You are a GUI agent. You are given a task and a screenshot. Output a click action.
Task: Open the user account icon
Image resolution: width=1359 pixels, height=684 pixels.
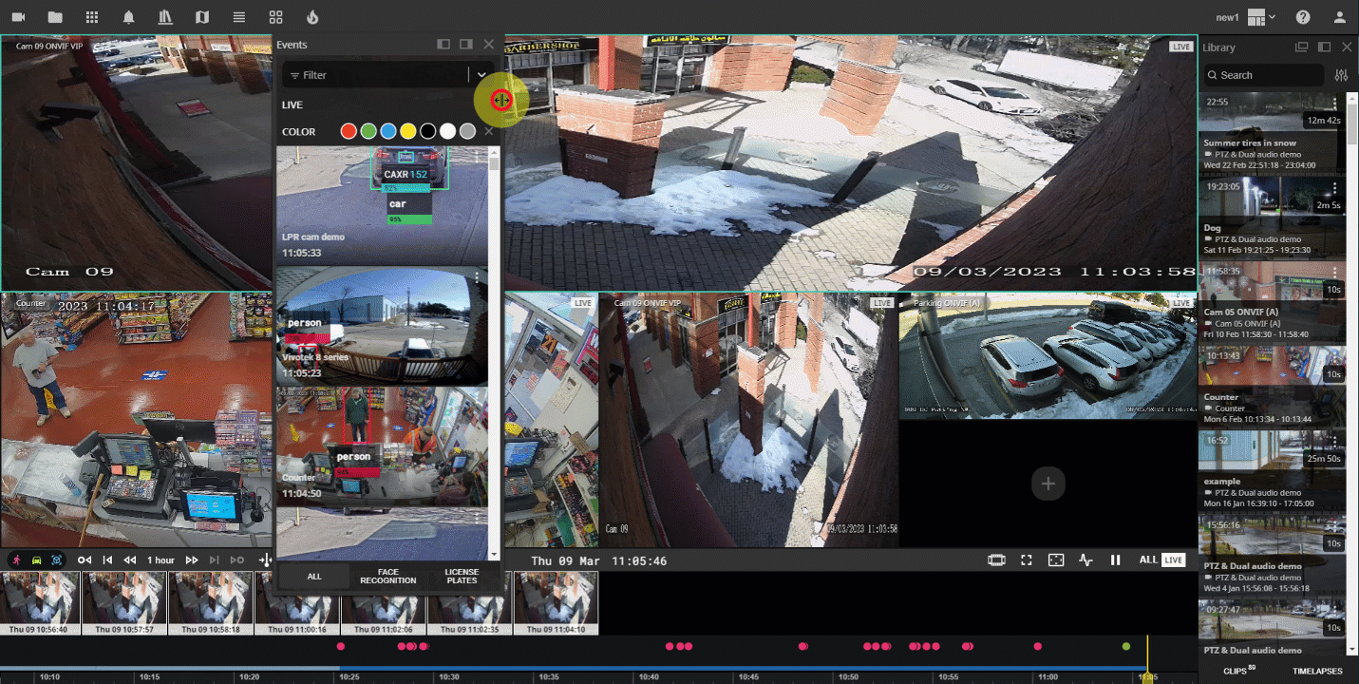[1339, 17]
